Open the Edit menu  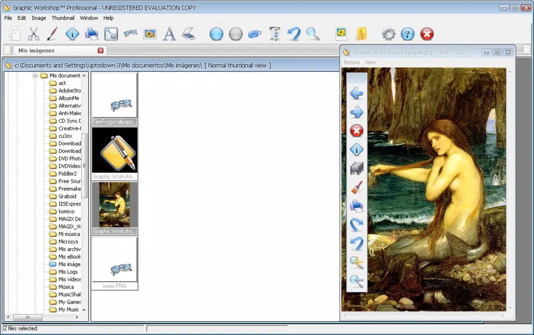[22, 18]
